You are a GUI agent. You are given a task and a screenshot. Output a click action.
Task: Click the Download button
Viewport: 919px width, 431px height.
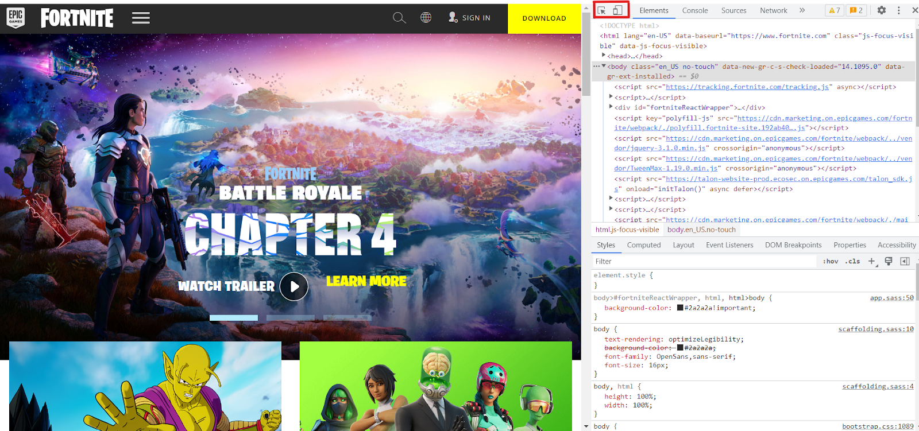[544, 18]
